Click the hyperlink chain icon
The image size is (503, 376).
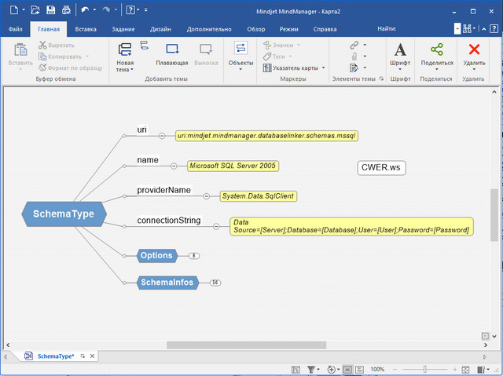(x=354, y=46)
